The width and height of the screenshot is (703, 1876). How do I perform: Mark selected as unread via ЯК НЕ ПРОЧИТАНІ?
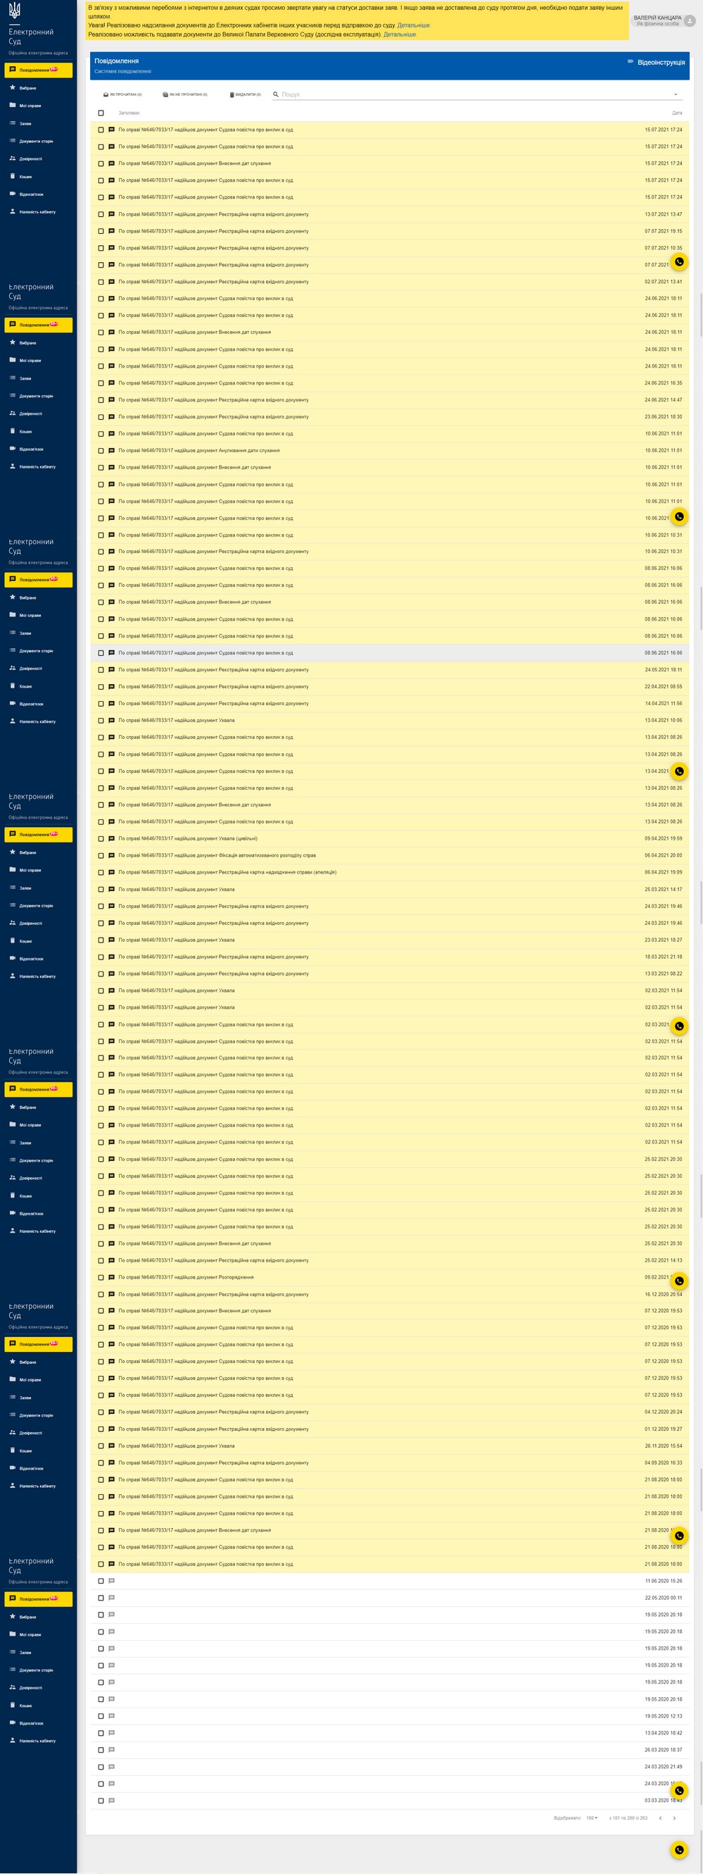(x=185, y=94)
